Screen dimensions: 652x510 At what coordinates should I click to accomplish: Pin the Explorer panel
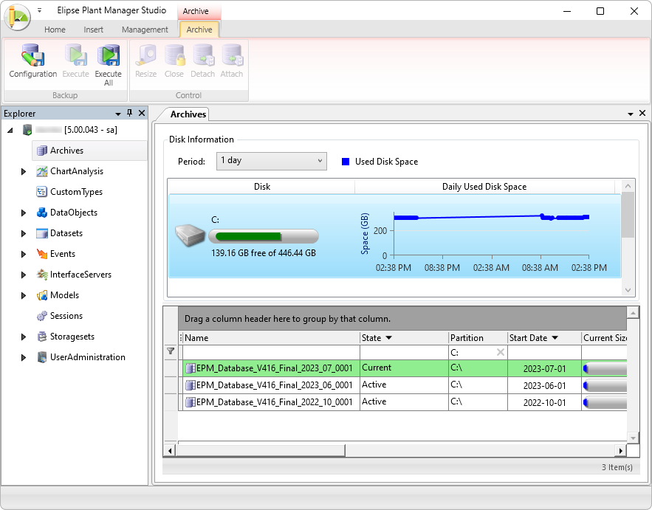(130, 114)
